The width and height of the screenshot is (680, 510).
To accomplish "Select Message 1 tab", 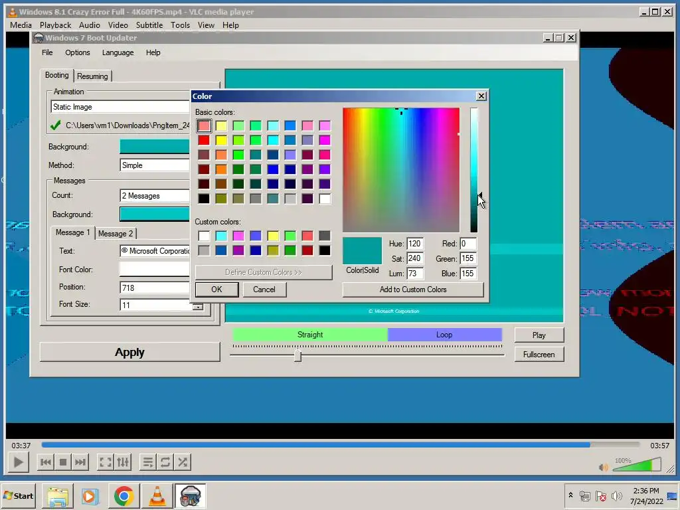I will (72, 232).
